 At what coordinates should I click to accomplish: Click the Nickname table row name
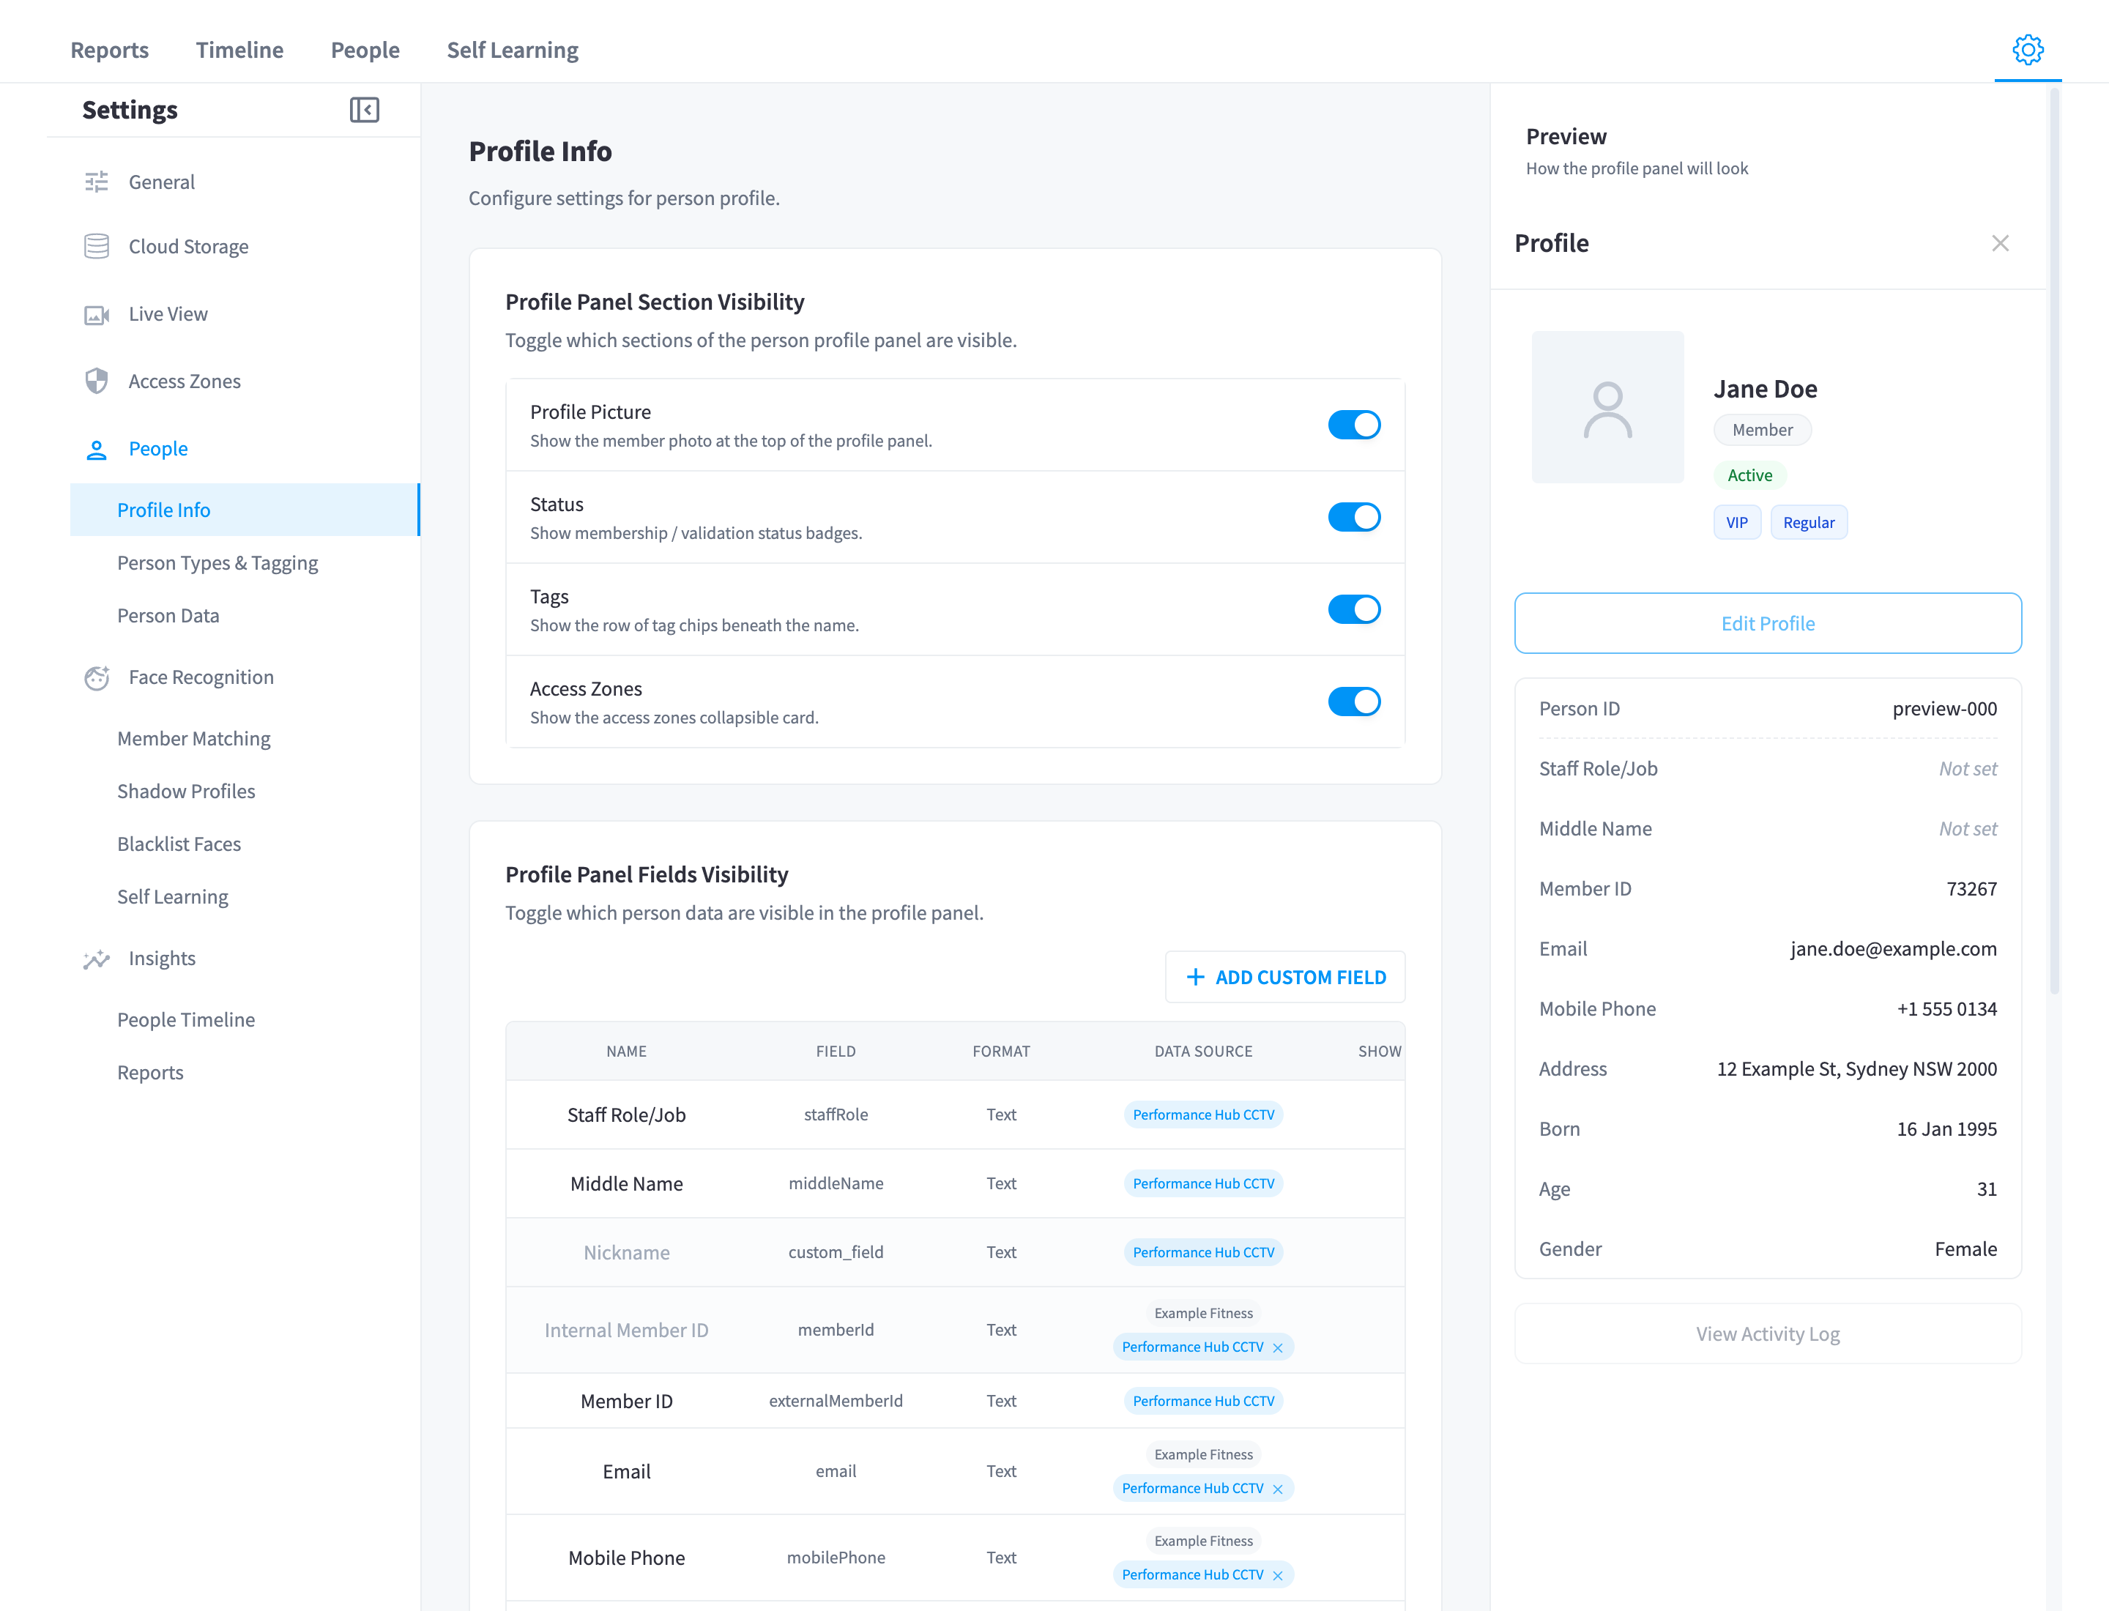[626, 1254]
